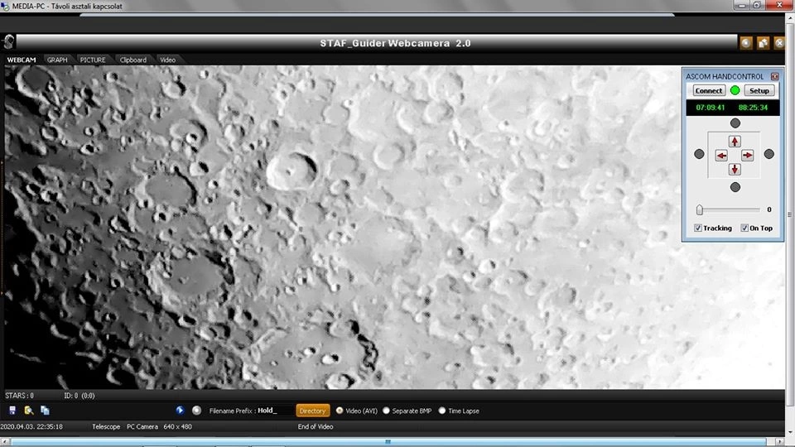Click the Connect button in ASCOM panel

click(x=708, y=91)
